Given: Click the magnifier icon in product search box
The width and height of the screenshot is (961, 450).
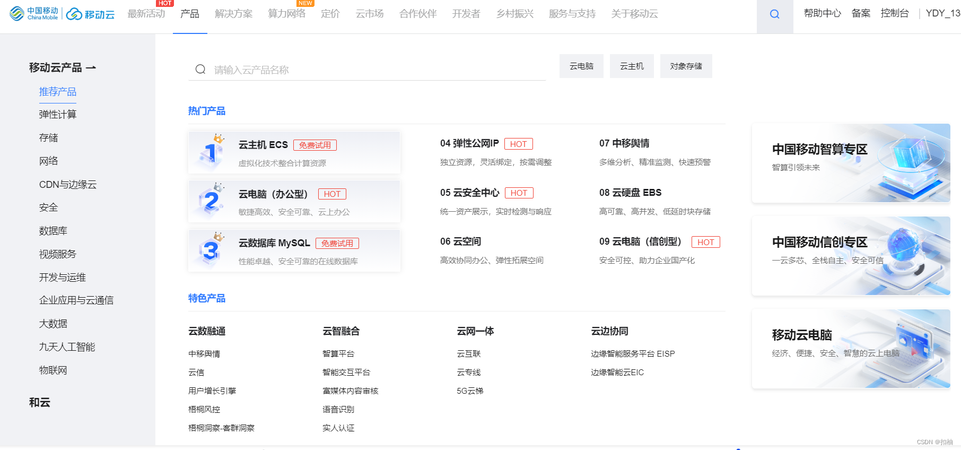Looking at the screenshot, I should click(x=200, y=70).
